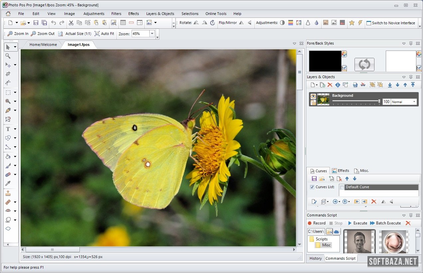
Task: Click the Auto Fit zoom button
Action: point(104,34)
